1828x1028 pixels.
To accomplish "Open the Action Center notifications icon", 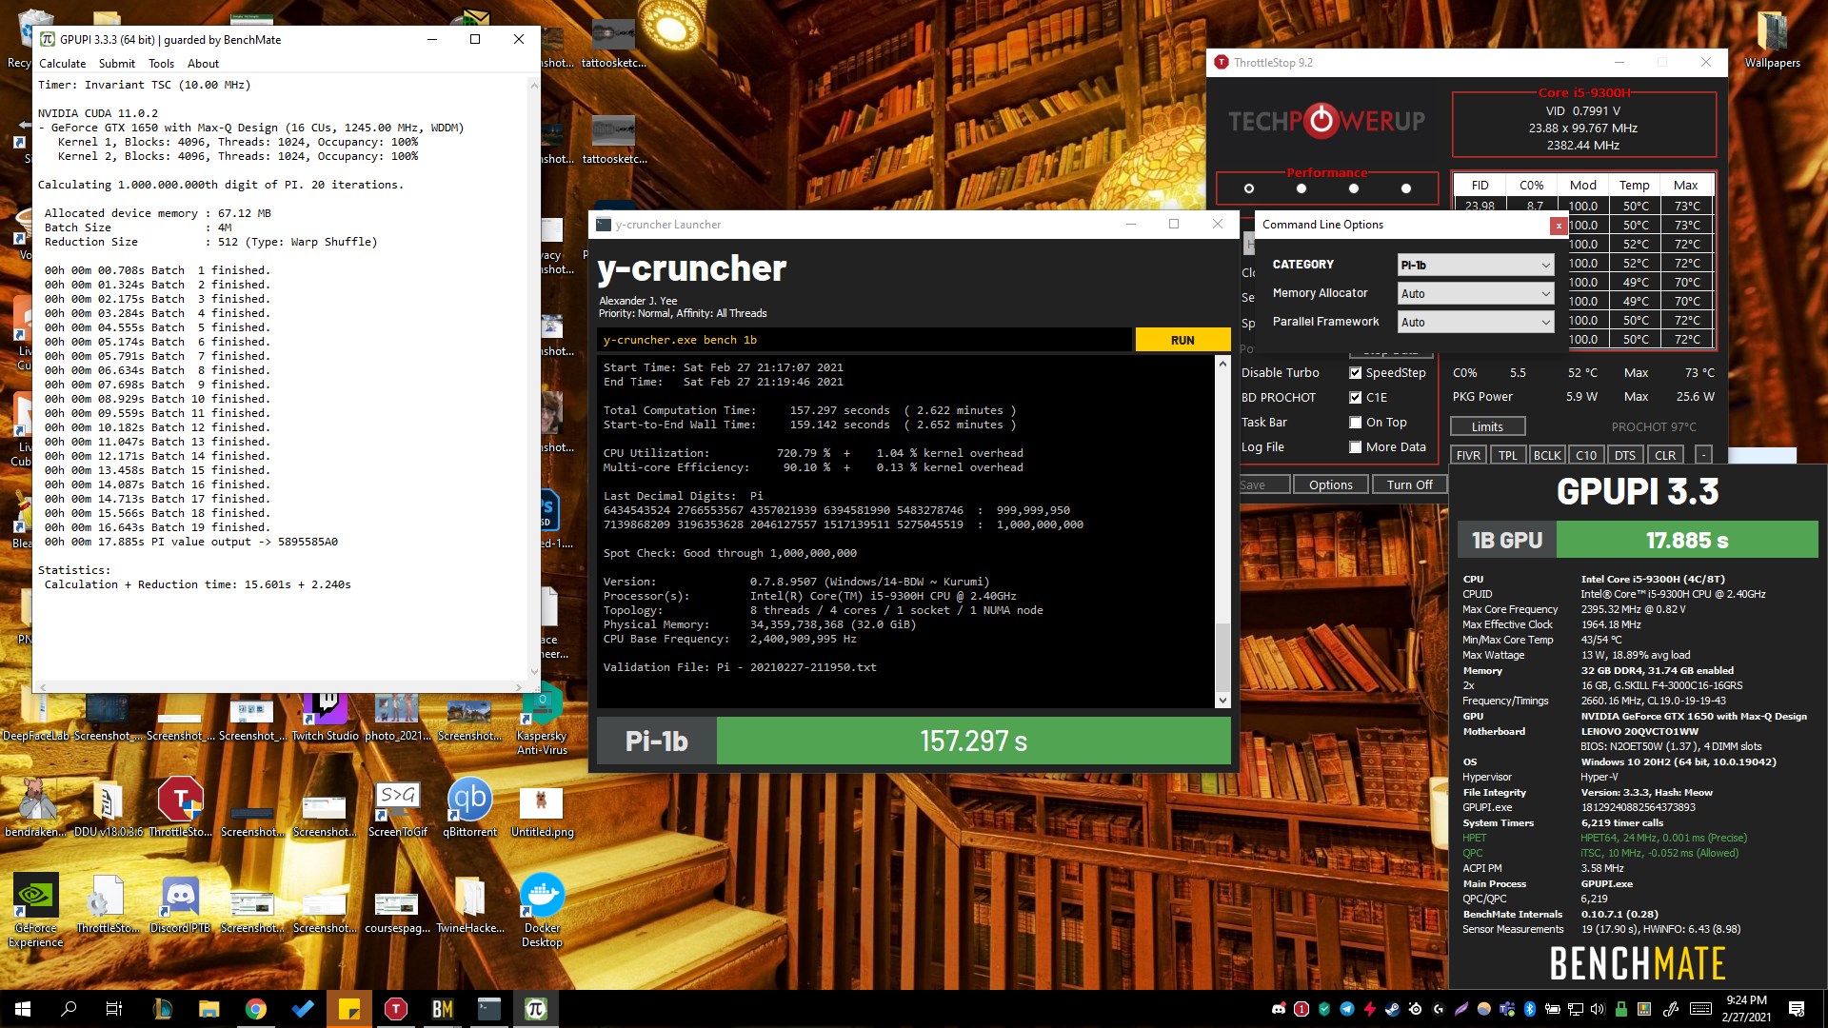I will point(1797,1009).
